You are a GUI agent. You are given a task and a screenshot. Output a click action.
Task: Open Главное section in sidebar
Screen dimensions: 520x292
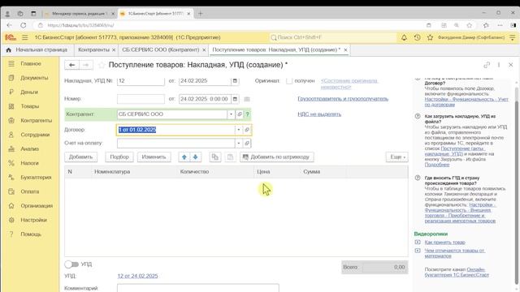pos(31,63)
